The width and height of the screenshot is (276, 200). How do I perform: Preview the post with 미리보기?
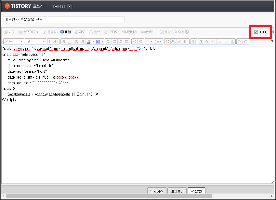[177, 191]
